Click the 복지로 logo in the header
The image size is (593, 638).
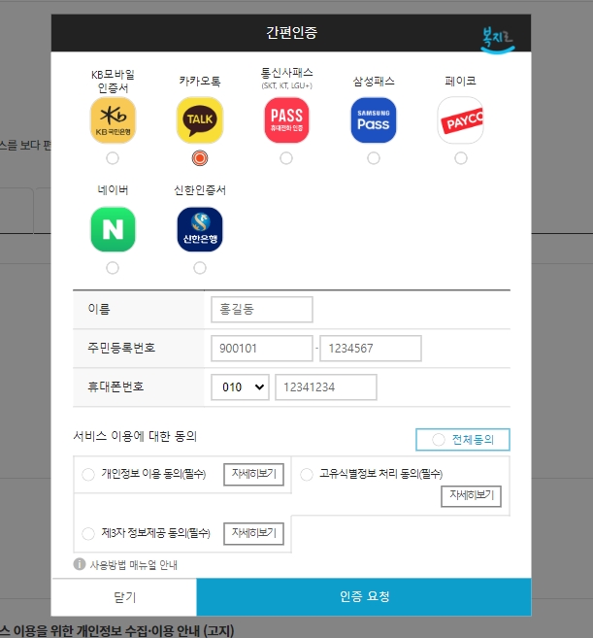tap(498, 40)
